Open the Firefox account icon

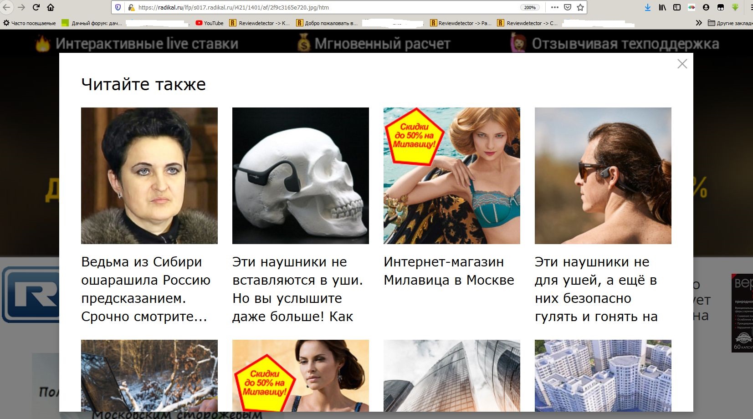tap(706, 7)
